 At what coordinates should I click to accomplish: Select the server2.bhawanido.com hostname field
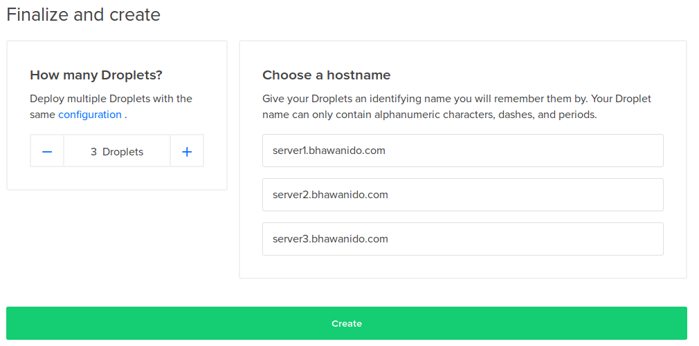point(462,195)
